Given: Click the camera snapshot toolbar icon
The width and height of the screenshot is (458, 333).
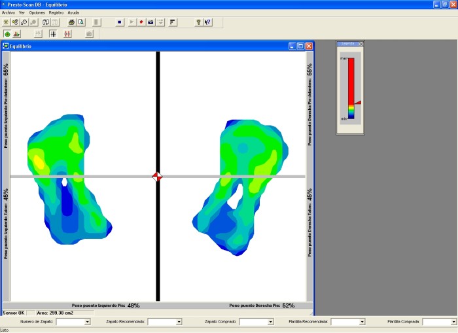Looking at the screenshot, I should coord(150,22).
